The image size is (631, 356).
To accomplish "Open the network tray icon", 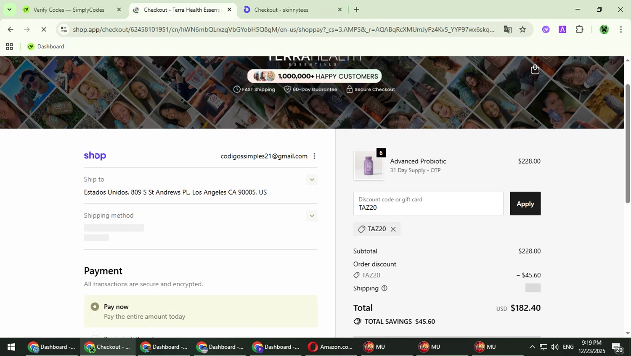I will 544,347.
